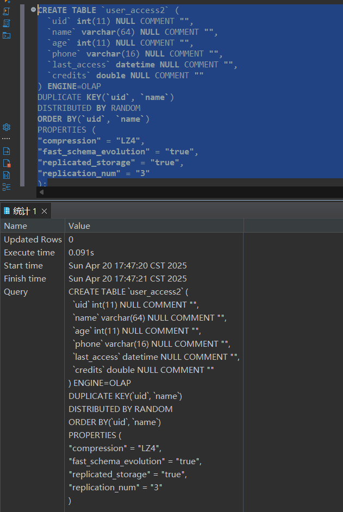
Task: Collapse the CREATE TABLE code fold marker
Action: pyautogui.click(x=33, y=10)
